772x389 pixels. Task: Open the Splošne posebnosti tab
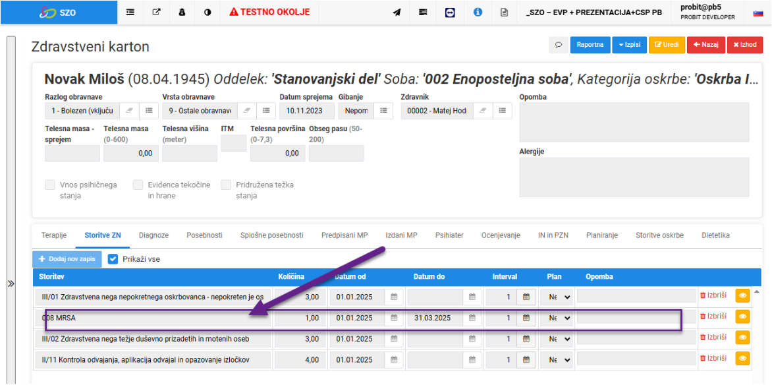(x=272, y=235)
